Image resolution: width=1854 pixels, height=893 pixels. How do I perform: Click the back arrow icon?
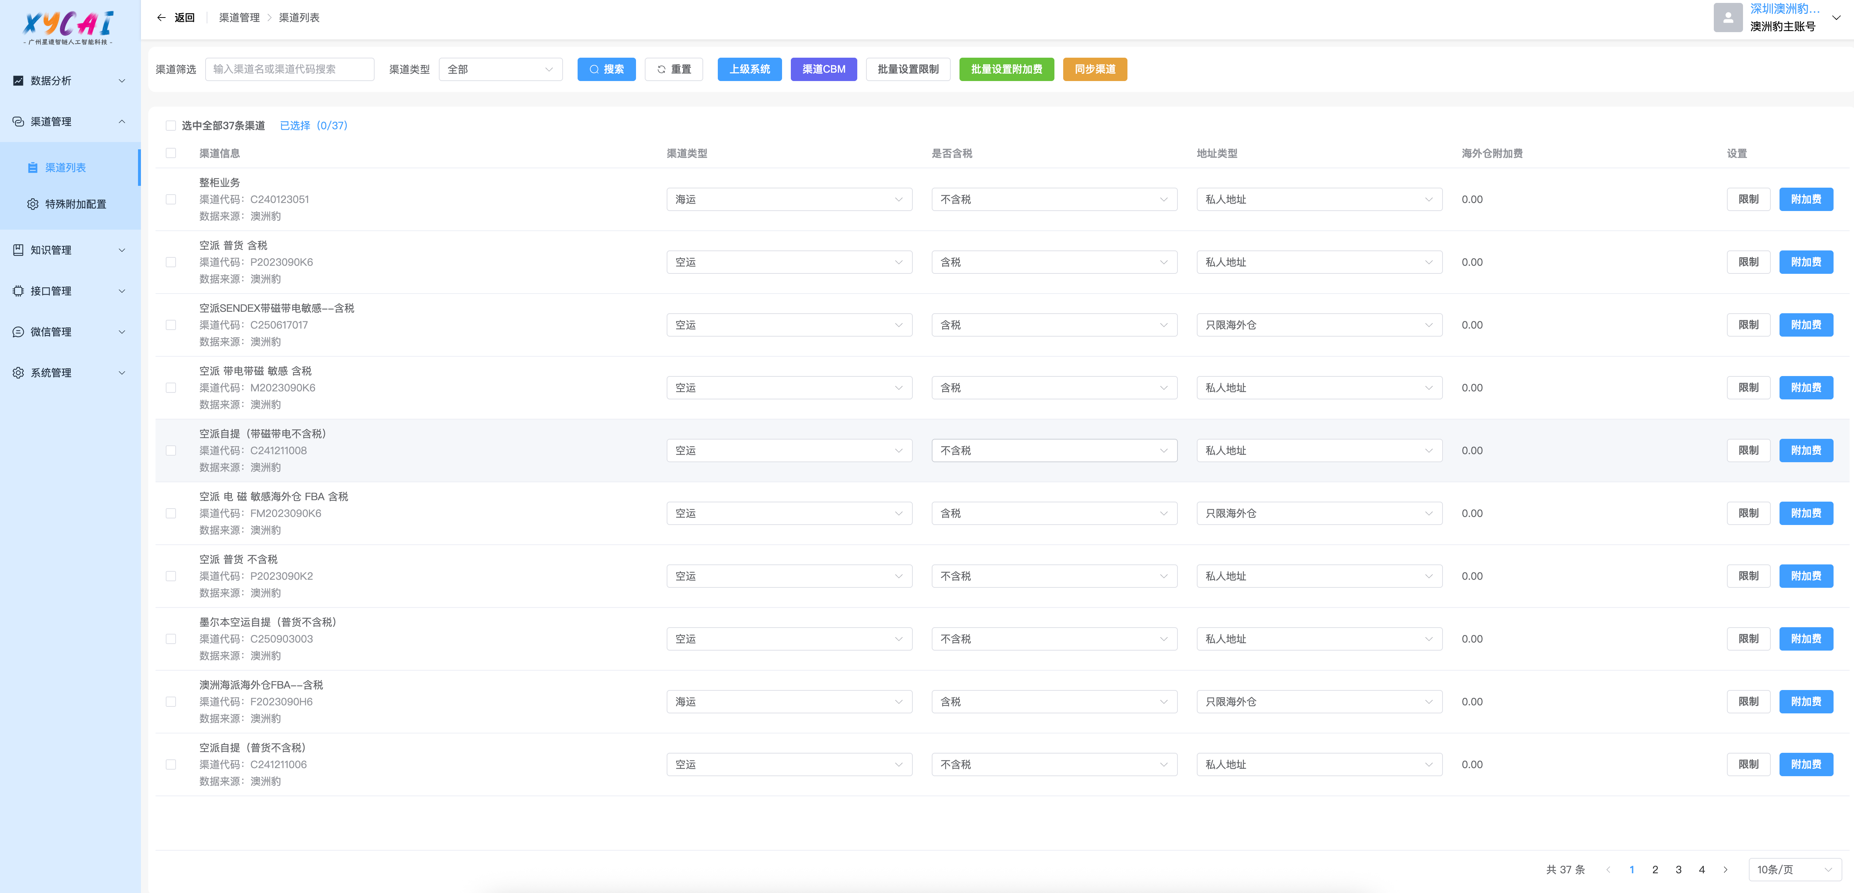pyautogui.click(x=161, y=17)
